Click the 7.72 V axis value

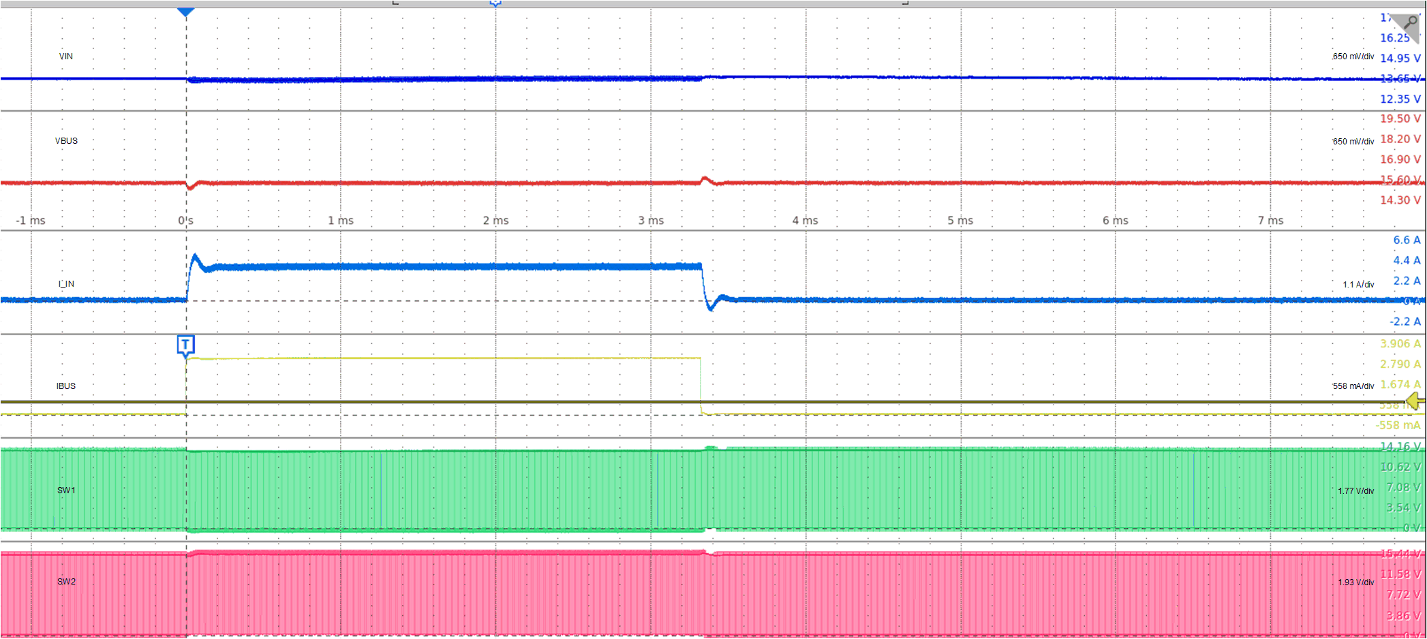coord(1403,595)
